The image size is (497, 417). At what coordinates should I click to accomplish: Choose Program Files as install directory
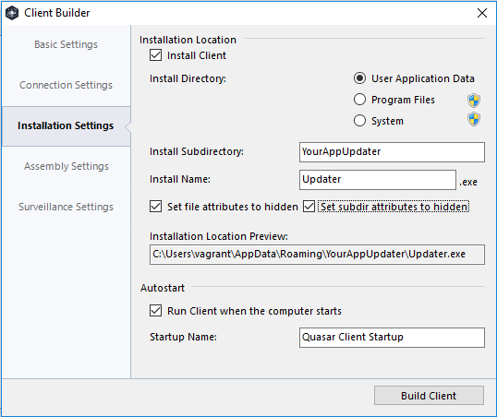[359, 100]
